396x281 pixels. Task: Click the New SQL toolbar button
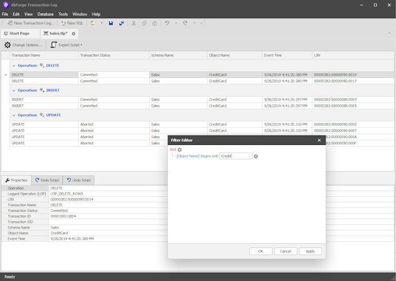72,23
